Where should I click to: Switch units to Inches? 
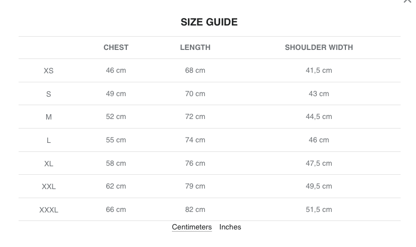(x=230, y=227)
